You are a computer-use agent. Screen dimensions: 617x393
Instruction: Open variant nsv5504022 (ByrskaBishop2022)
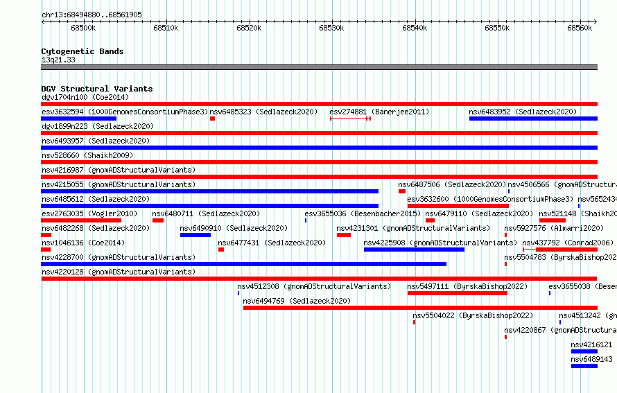pyautogui.click(x=473, y=315)
